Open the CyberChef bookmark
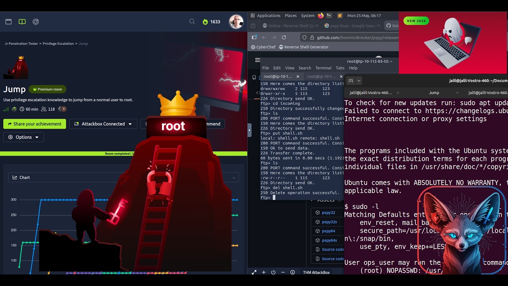The width and height of the screenshot is (508, 286). [263, 47]
